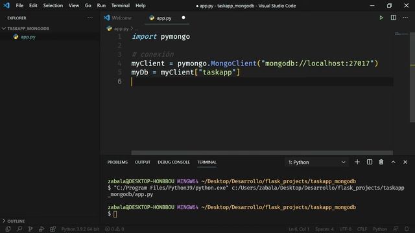Open the Search view icon
This screenshot has width=415, height=233.
19,228
